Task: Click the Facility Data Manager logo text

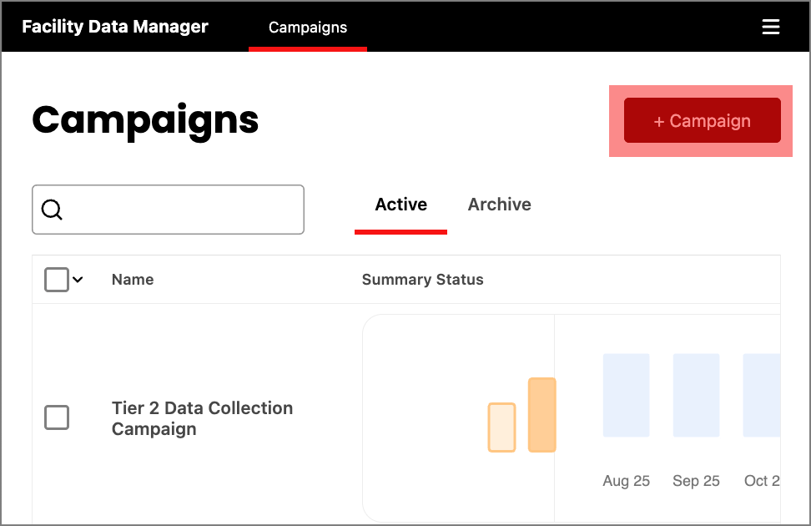Action: [114, 26]
